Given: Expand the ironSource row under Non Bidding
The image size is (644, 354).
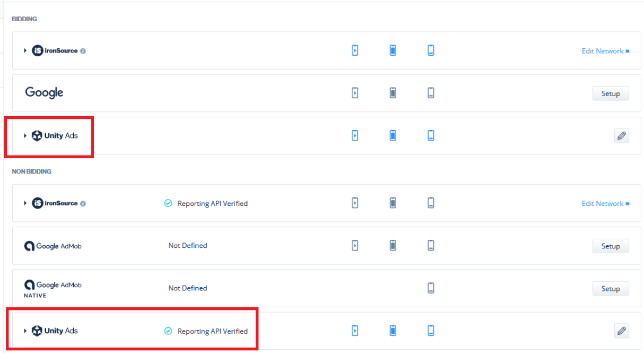Looking at the screenshot, I should (25, 203).
